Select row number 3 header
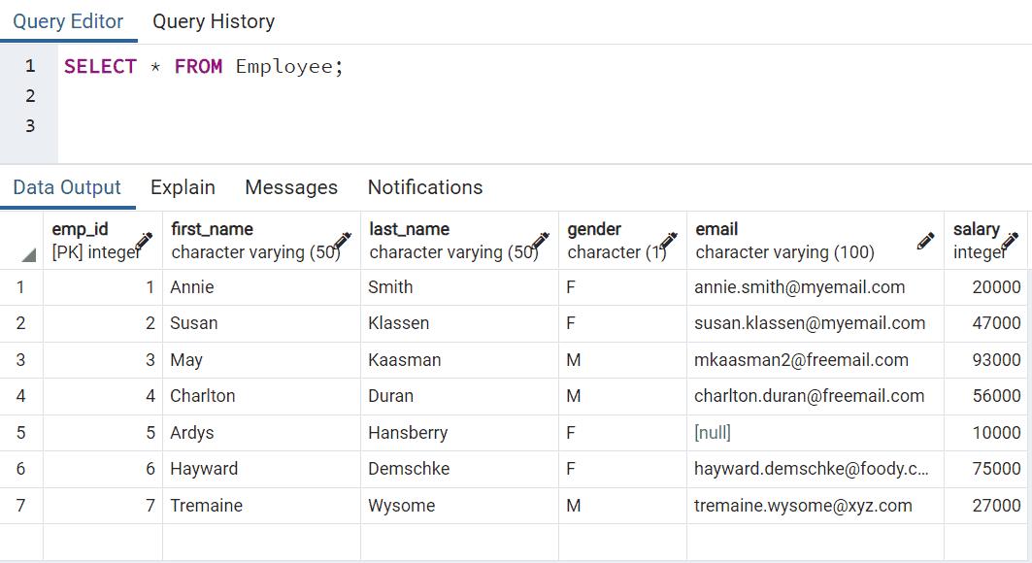Image resolution: width=1032 pixels, height=563 pixels. (x=20, y=360)
